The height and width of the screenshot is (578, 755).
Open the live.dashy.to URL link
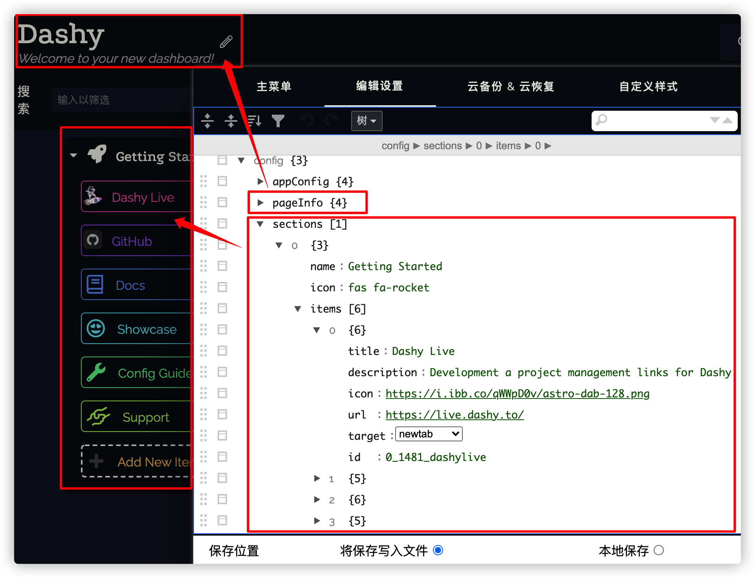pos(454,415)
